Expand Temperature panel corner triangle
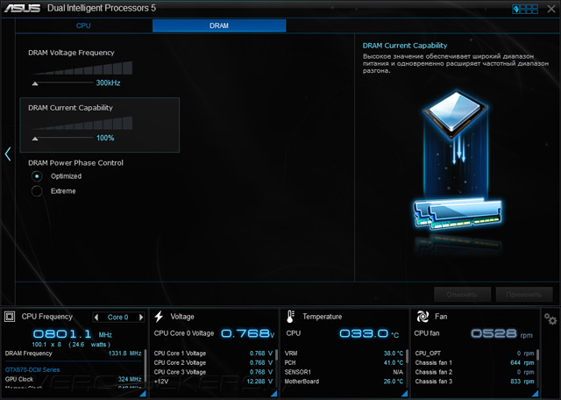This screenshot has height=400, width=561. tap(405, 393)
